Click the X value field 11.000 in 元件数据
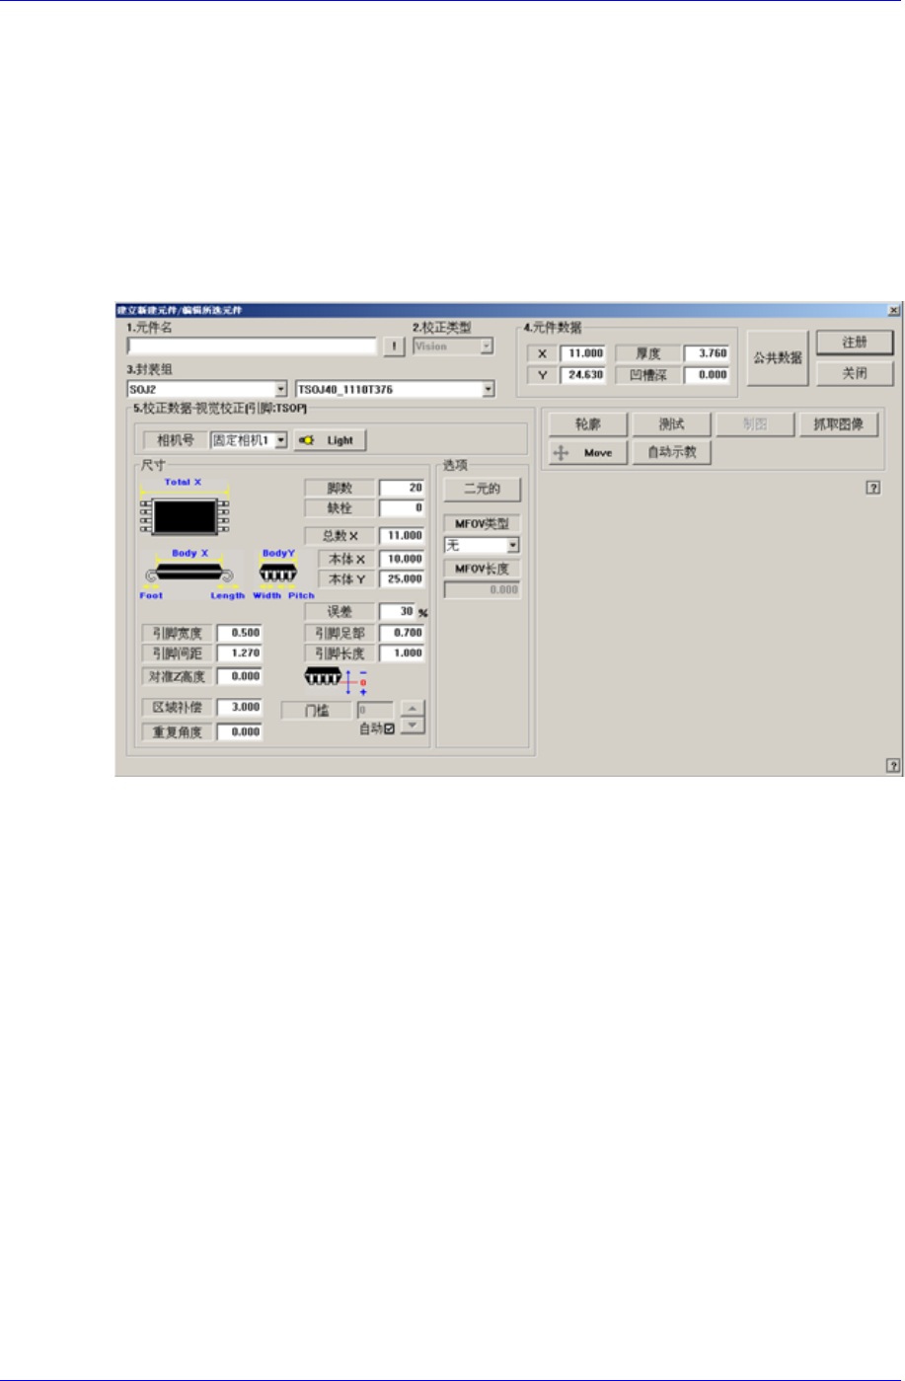Screen dimensions: 905x1381 coord(582,353)
